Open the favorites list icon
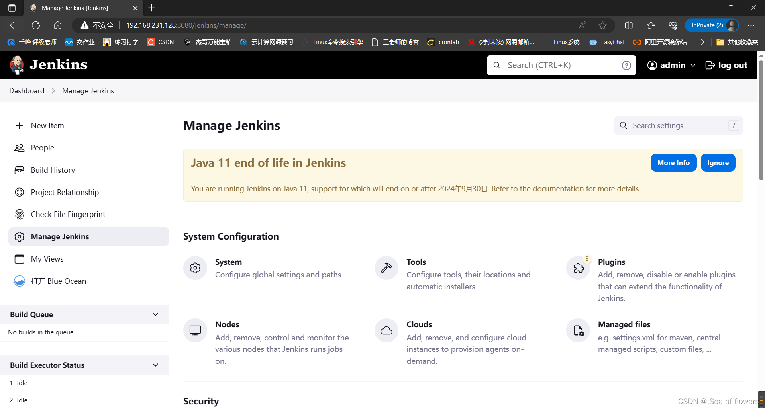 (651, 25)
